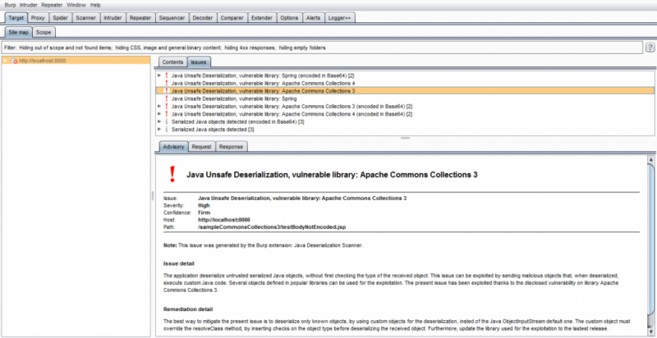Select issue row Apache Commons Collections 4
657x338 pixels.
405,83
